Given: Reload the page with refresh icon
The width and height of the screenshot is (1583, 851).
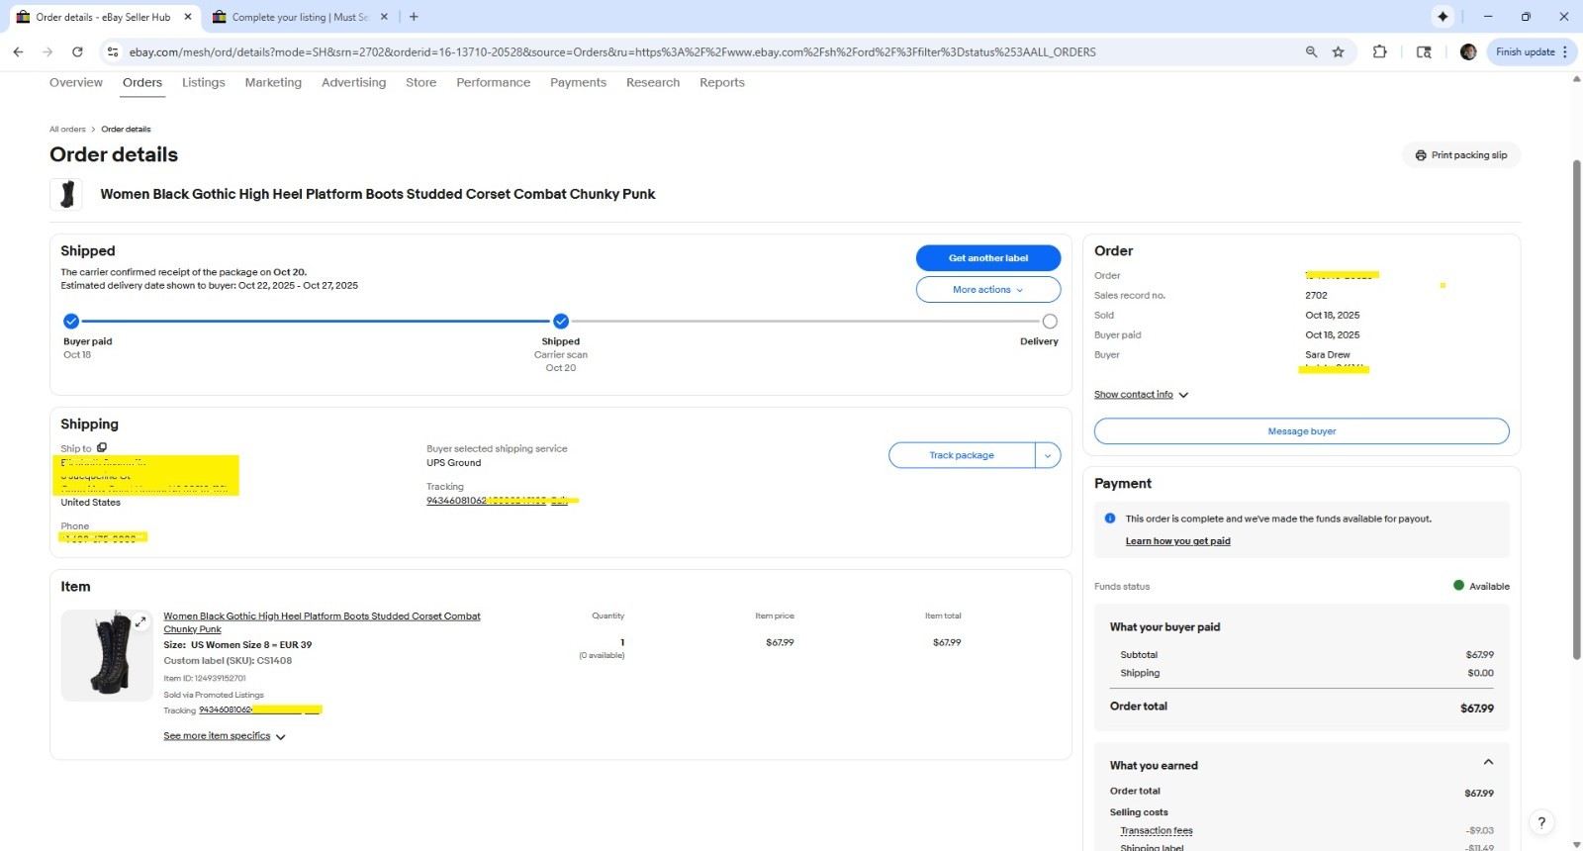Looking at the screenshot, I should (x=77, y=51).
